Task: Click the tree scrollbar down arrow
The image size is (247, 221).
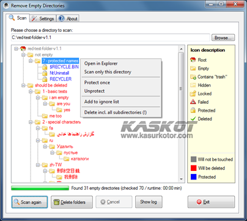Action: click(x=181, y=179)
